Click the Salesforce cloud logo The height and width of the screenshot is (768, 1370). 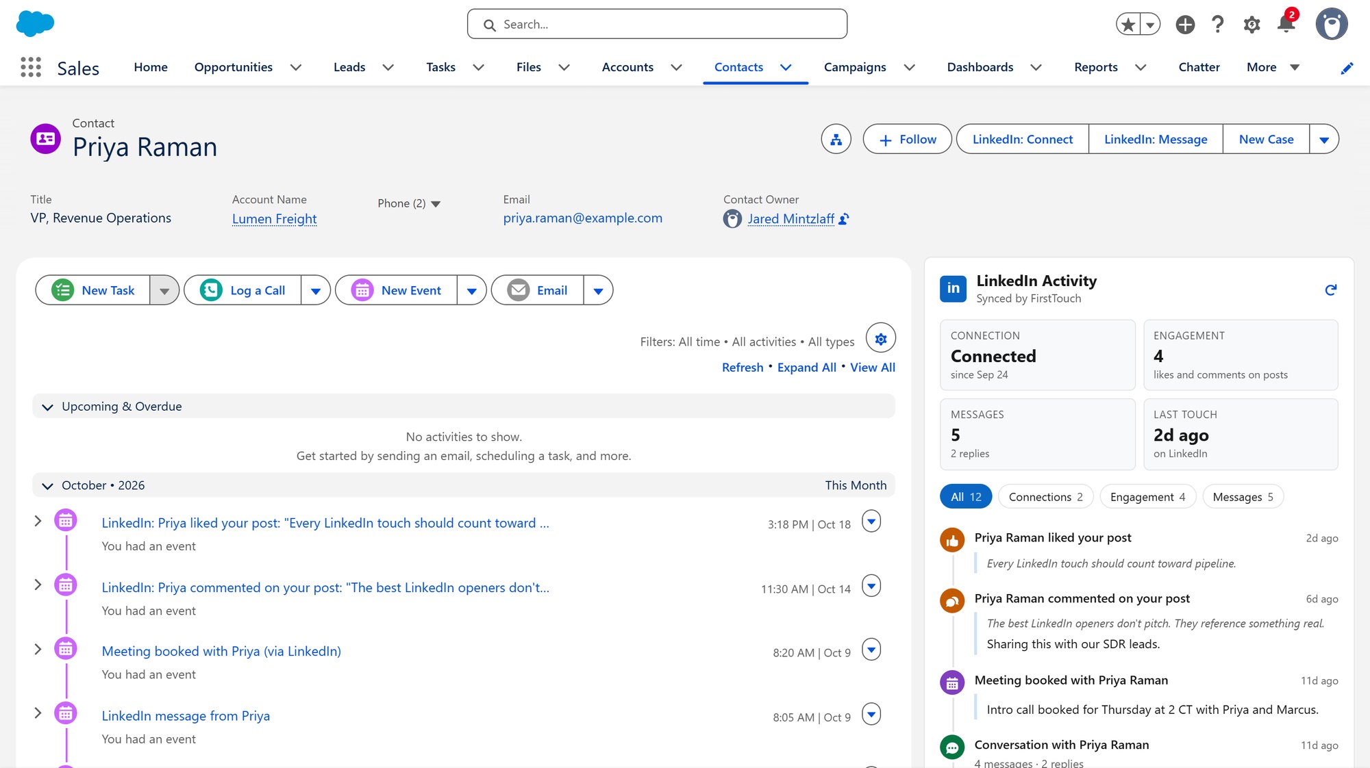pyautogui.click(x=35, y=23)
